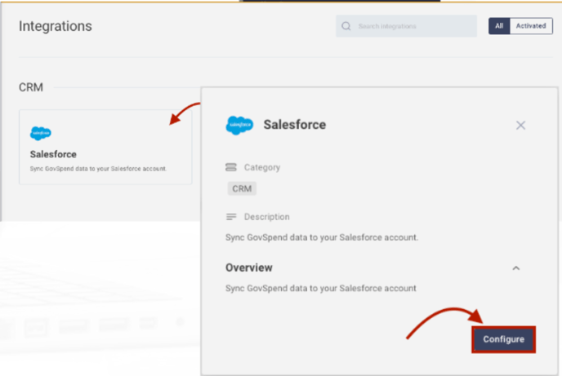Focus the Search integrations field

coord(406,26)
